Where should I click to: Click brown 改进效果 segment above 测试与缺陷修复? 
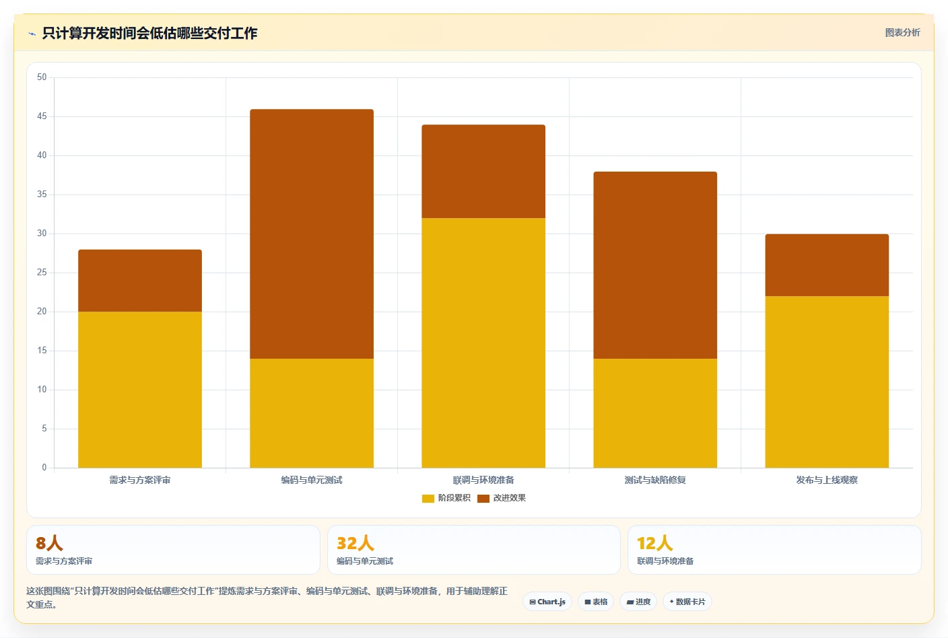[655, 265]
